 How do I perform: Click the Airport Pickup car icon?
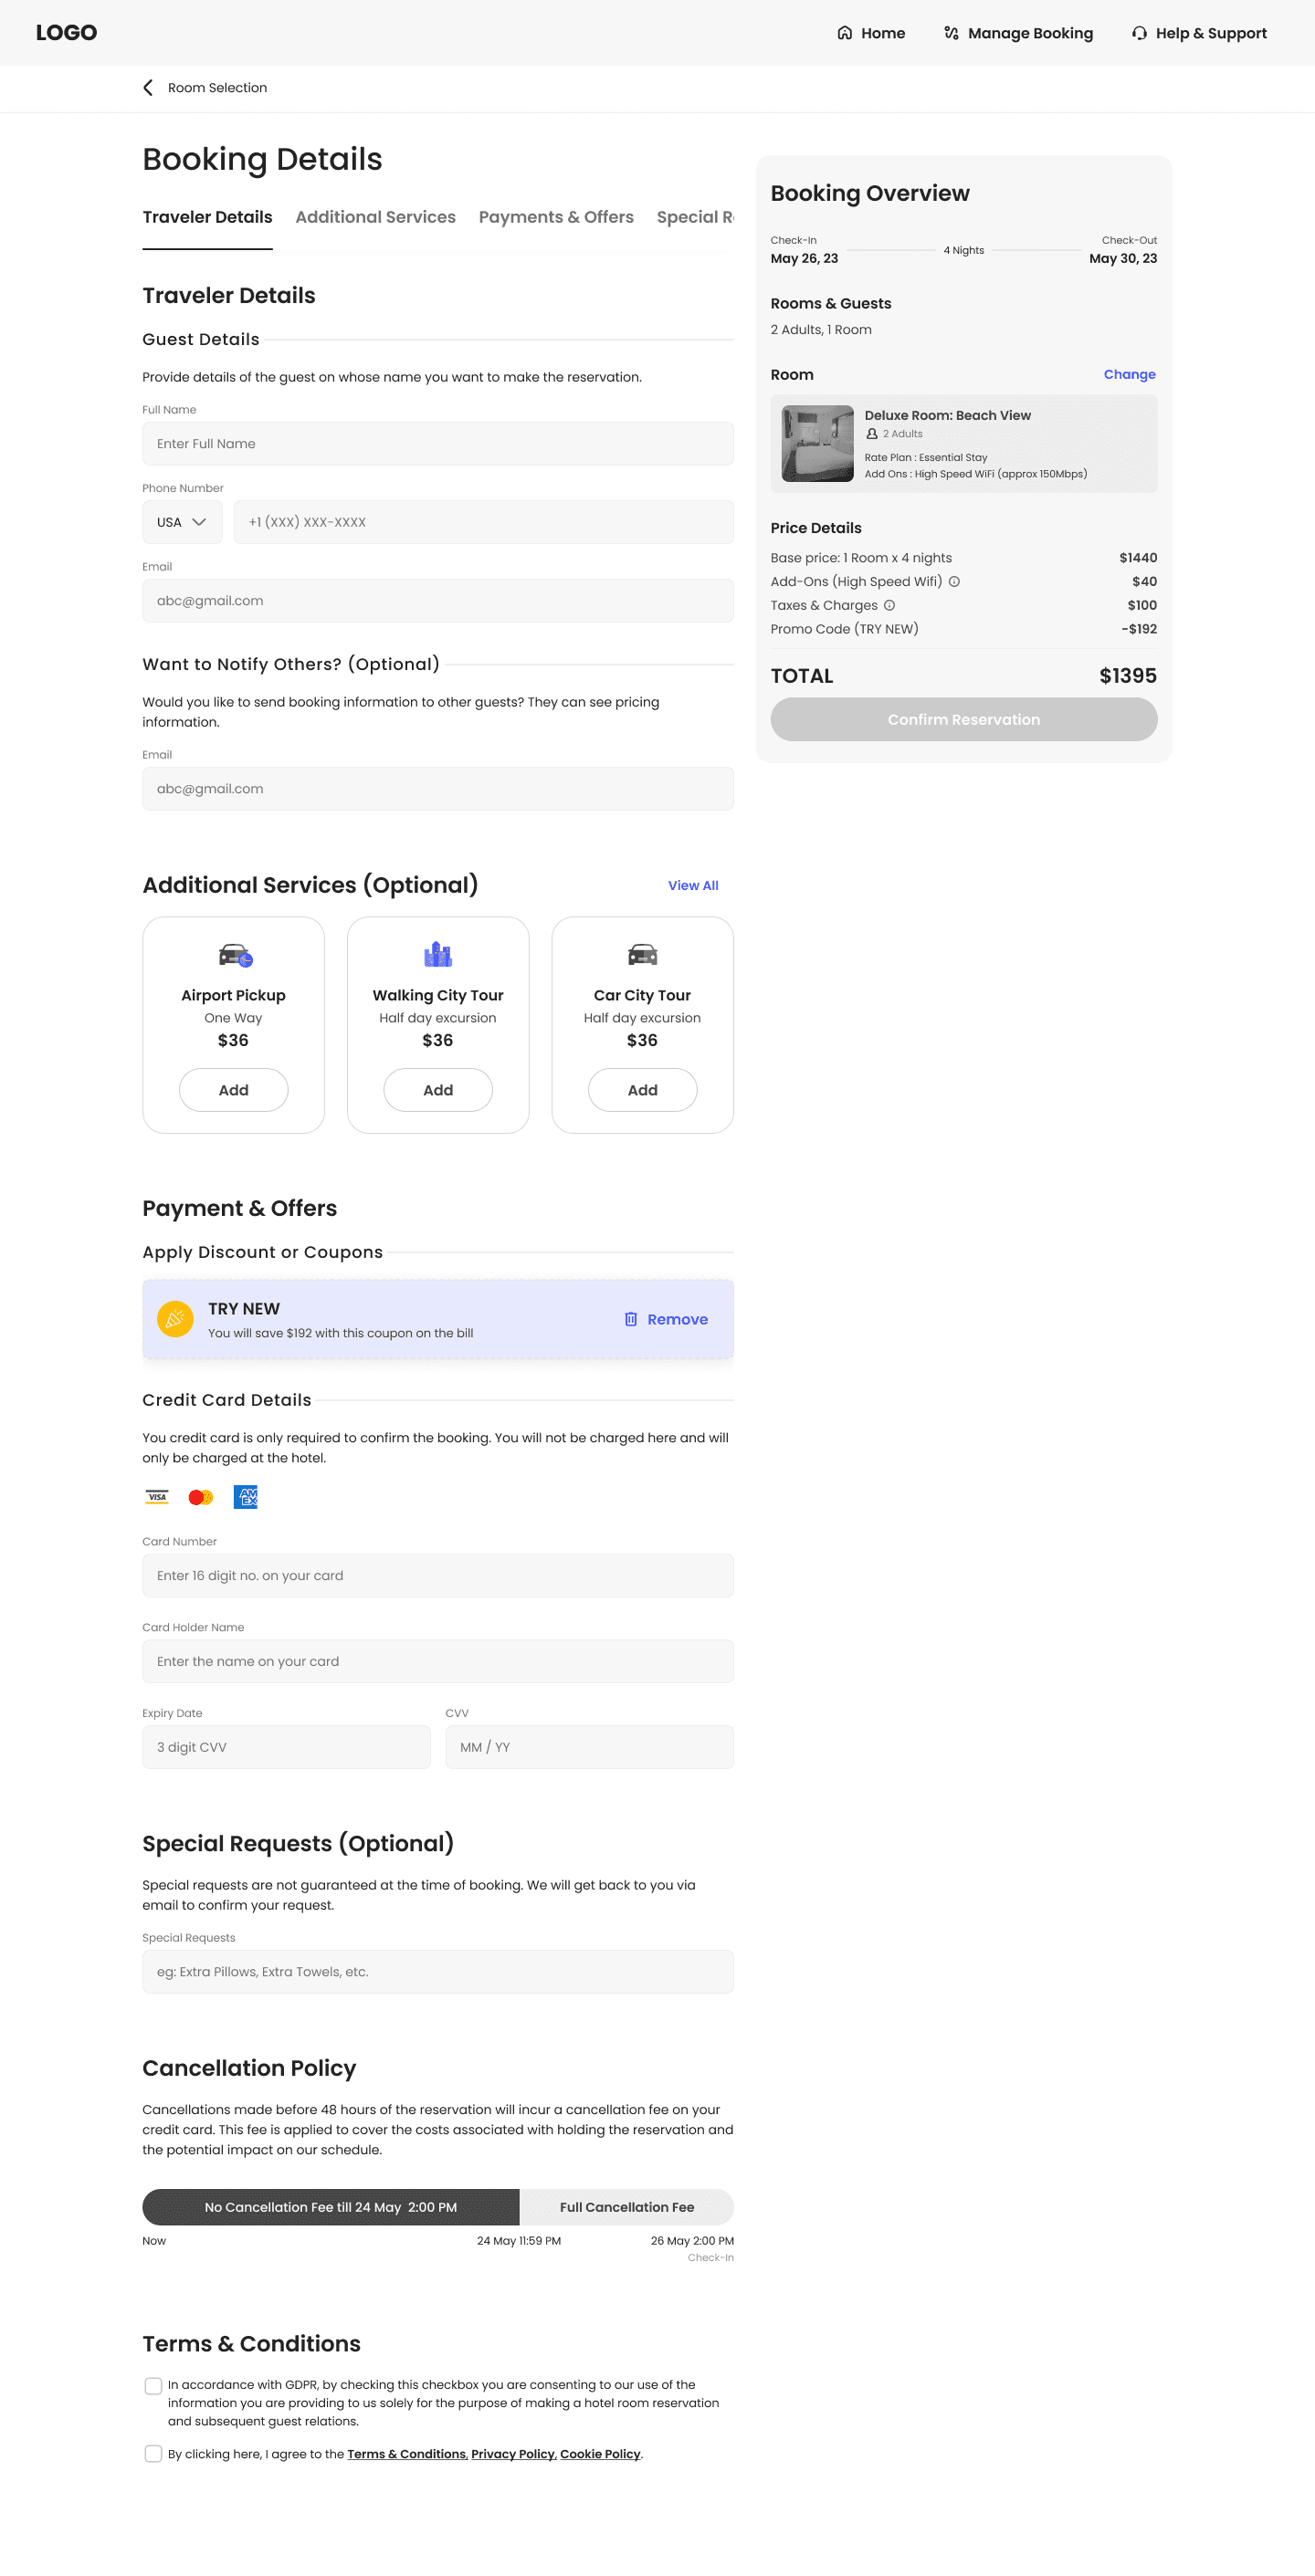pyautogui.click(x=236, y=955)
